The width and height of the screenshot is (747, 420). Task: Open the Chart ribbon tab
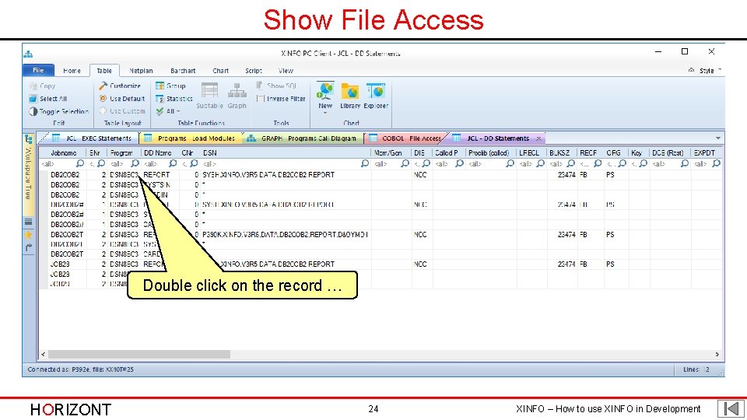pos(220,71)
